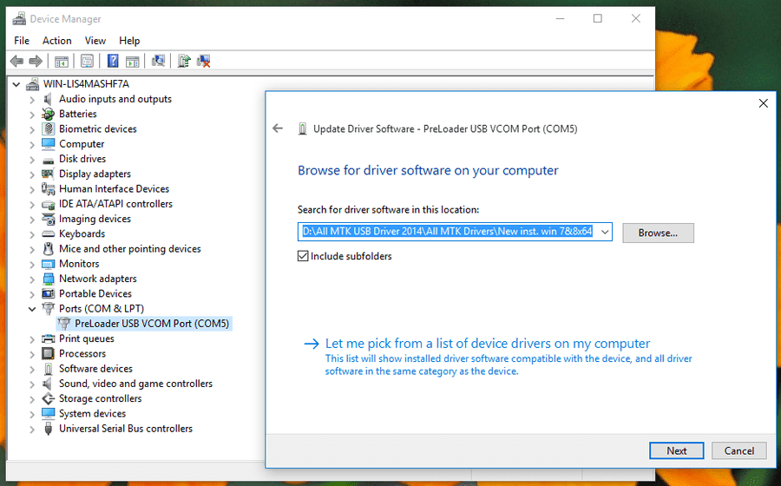781x486 pixels.
Task: Expand the Universal Serial Bus controllers node
Action: (x=32, y=429)
